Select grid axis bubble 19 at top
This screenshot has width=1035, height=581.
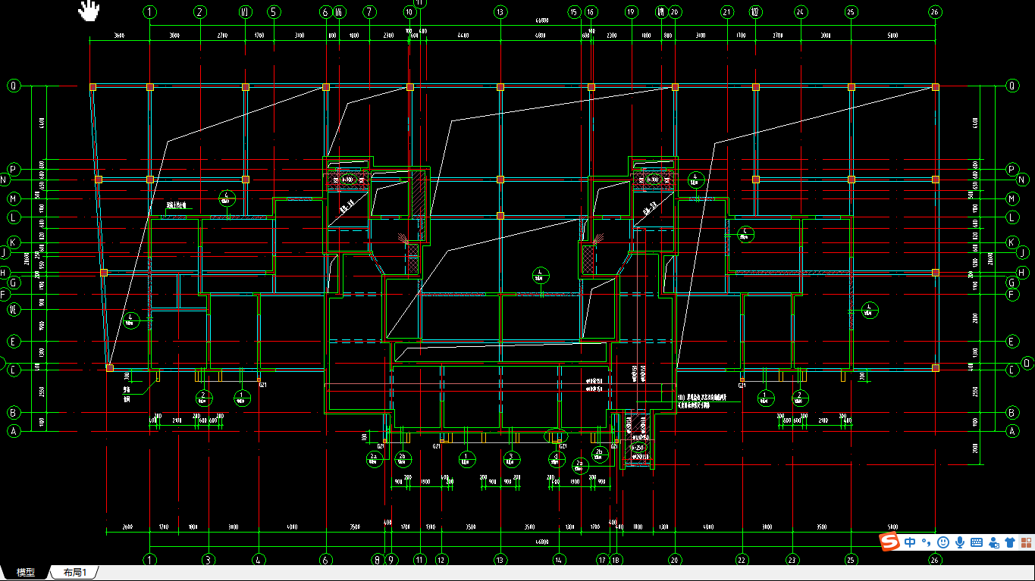[x=631, y=12]
